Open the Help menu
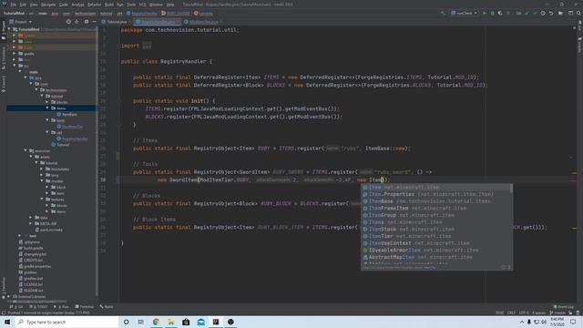Screen dimensions: 583x328 [x=170, y=5]
